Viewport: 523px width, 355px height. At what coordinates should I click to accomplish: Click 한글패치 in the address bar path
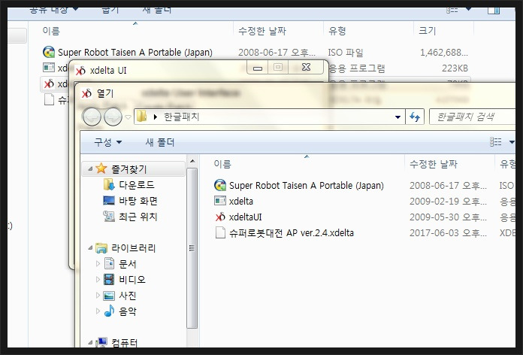tap(181, 117)
